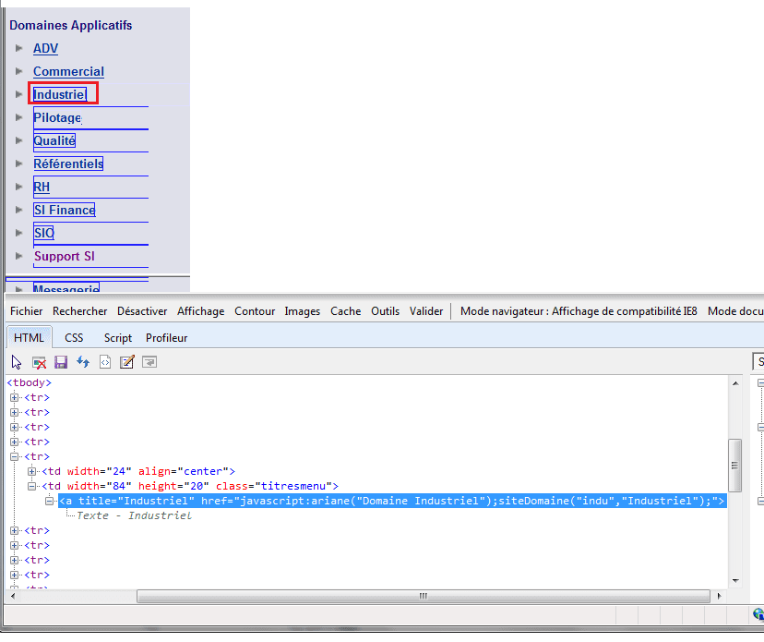Open the Commercial domain link

(68, 71)
